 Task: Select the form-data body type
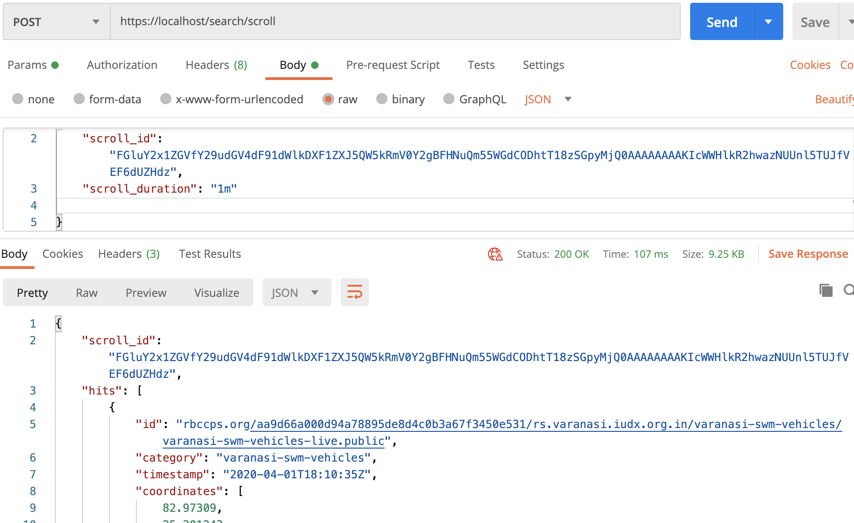tap(108, 99)
